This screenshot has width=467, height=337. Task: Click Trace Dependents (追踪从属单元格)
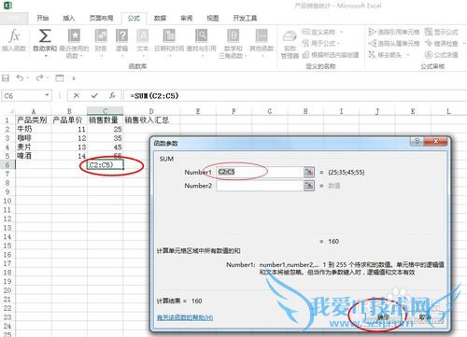[x=394, y=43]
